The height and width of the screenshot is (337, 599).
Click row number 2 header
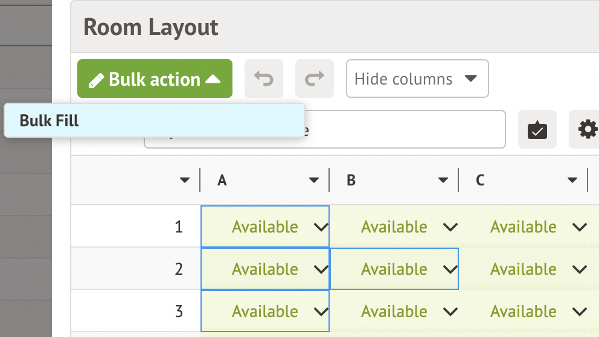pyautogui.click(x=178, y=269)
